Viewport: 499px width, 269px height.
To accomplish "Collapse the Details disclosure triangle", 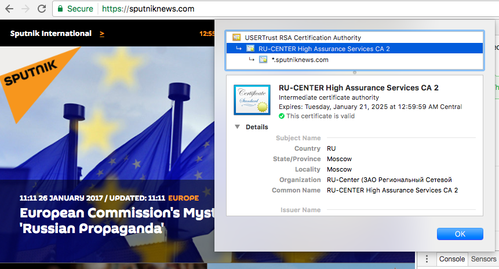I will 237,127.
